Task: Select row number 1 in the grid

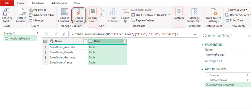Action: (45, 47)
